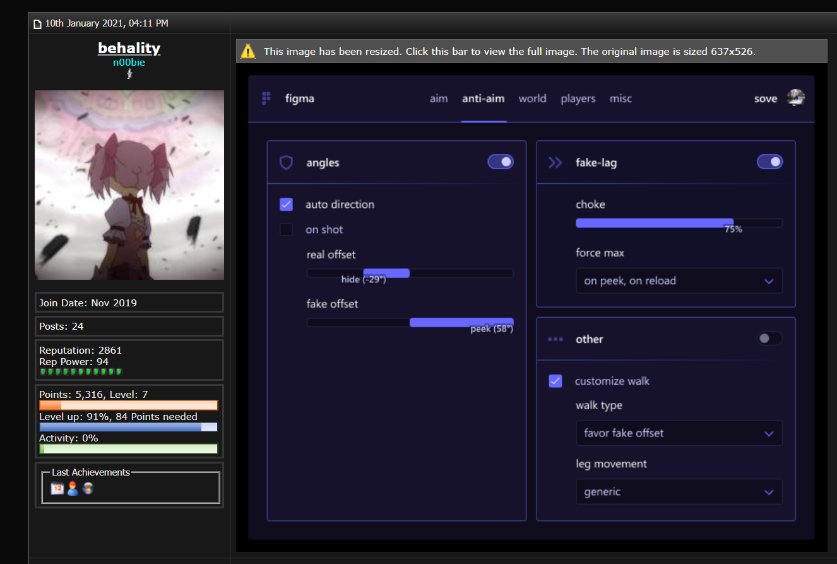
Task: Click the post document icon by the date
Action: pyautogui.click(x=37, y=24)
